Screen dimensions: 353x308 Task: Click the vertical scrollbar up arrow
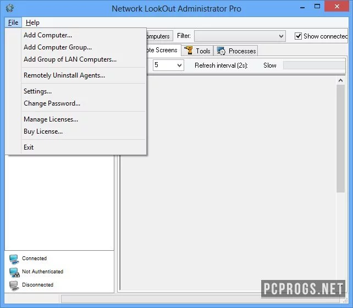point(340,80)
